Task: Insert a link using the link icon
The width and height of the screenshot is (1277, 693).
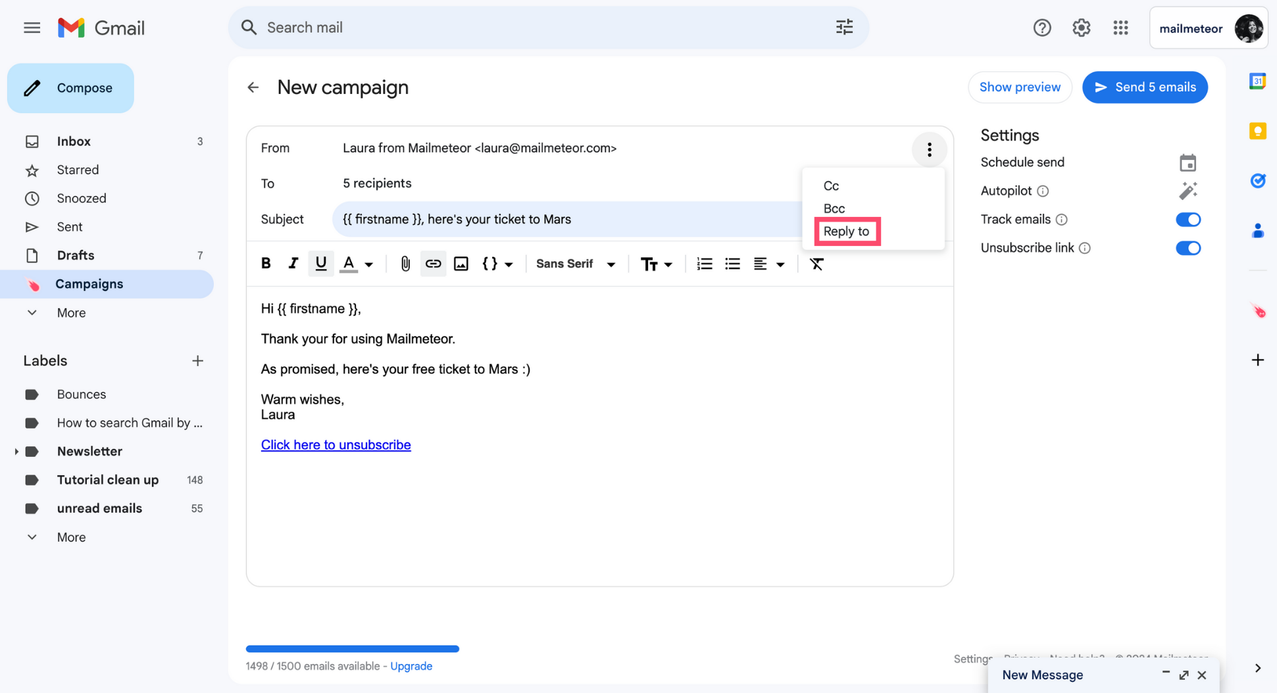Action: (x=433, y=264)
